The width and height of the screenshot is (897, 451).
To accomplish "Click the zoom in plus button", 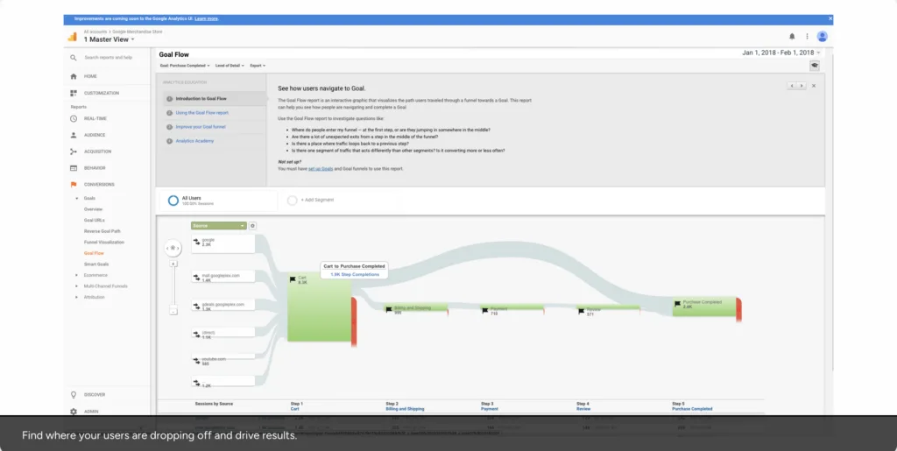I will (x=173, y=264).
